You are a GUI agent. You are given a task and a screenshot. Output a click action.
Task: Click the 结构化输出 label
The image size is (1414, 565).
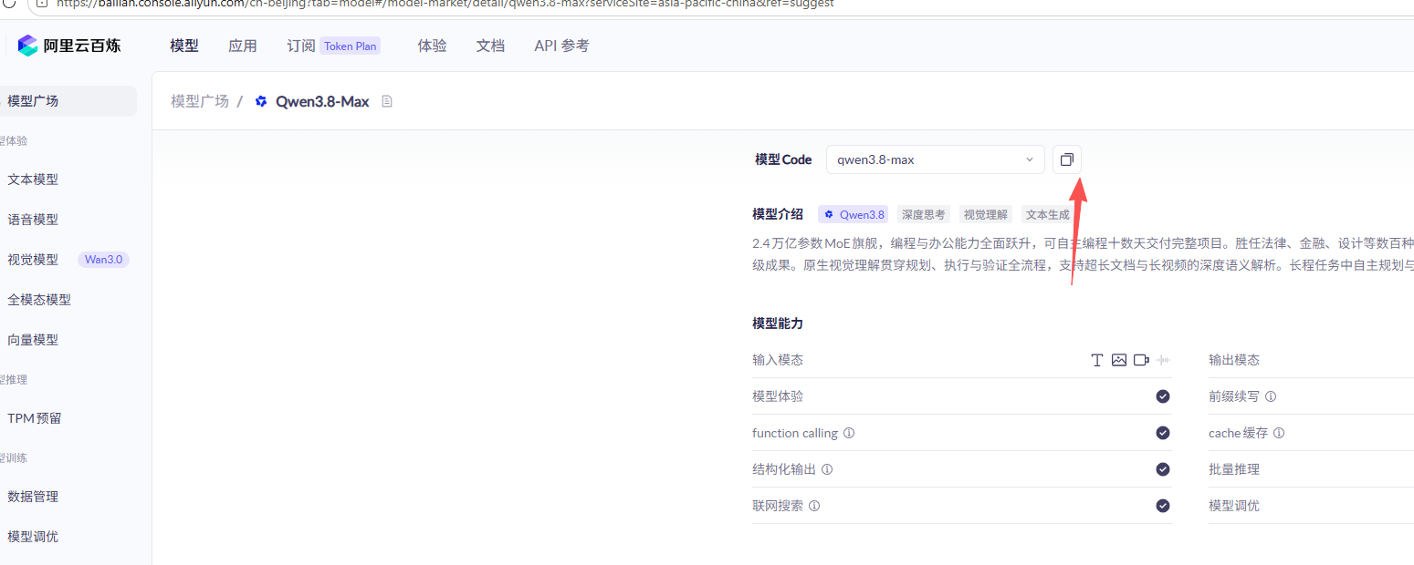pyautogui.click(x=784, y=469)
